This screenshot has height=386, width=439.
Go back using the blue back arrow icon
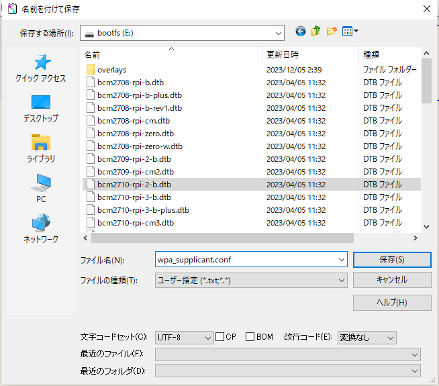pyautogui.click(x=301, y=32)
